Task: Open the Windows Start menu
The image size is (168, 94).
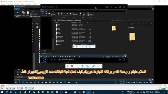Action: [x=2, y=92]
